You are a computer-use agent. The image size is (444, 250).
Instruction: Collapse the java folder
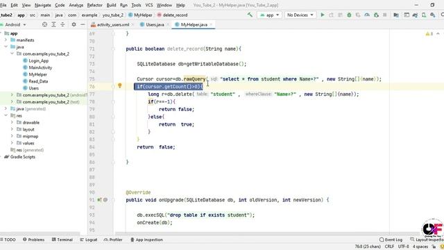[6, 47]
